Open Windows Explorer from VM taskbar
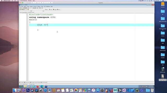167x93 pixels. click(25, 87)
